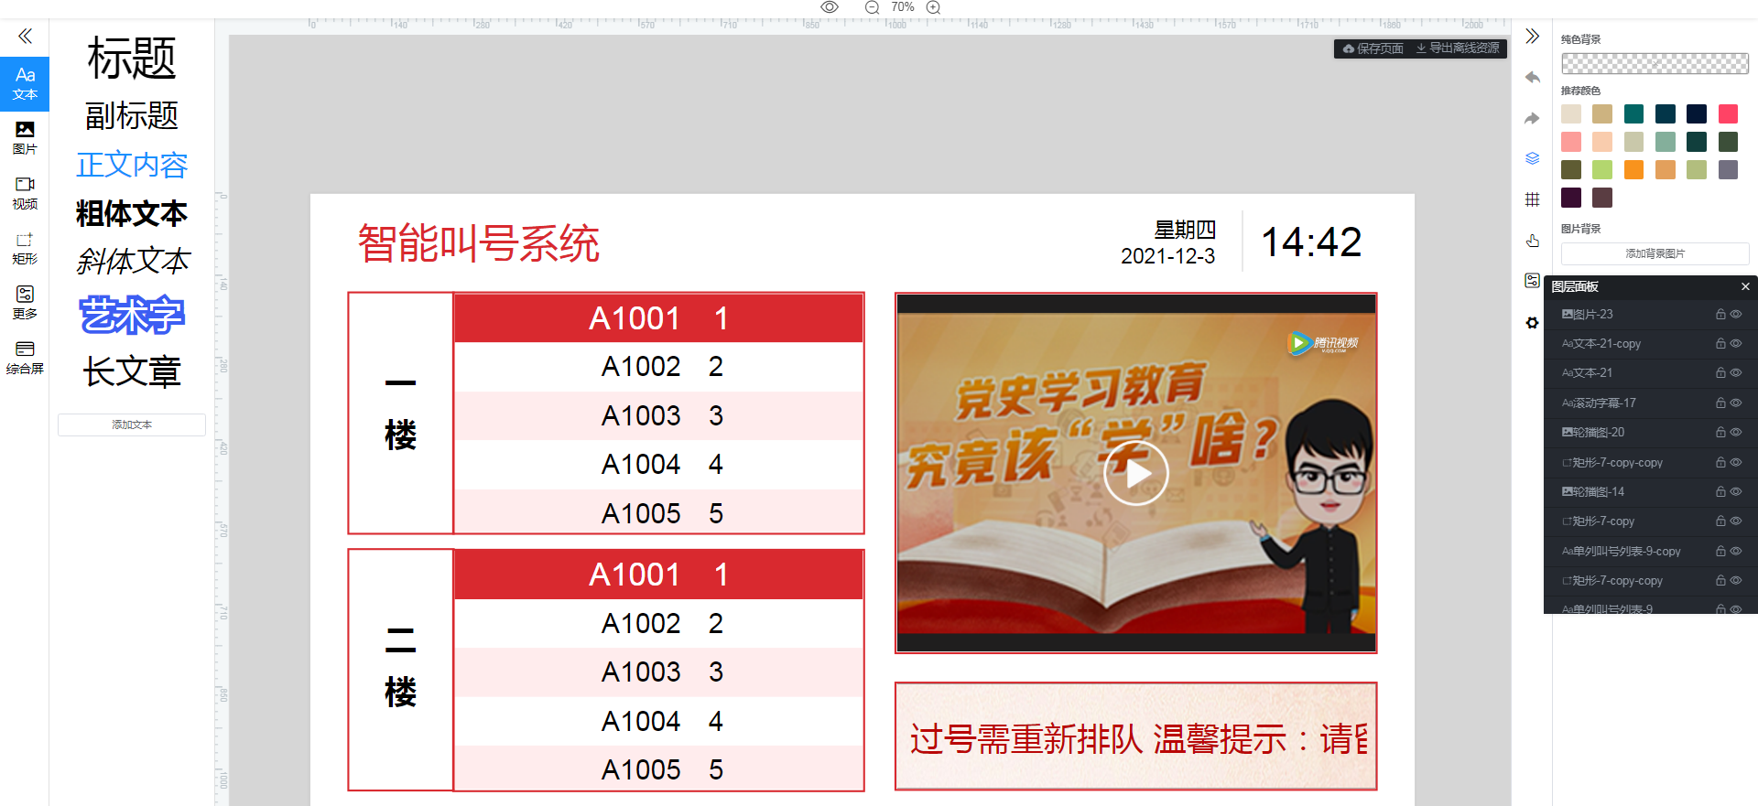Close the 图层面板 layers panel

1745,286
